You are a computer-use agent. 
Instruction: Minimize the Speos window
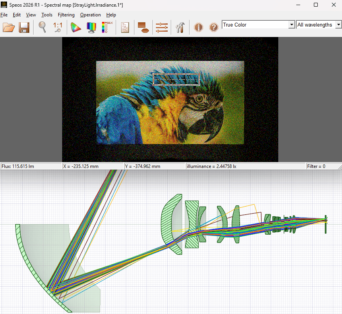298,5
